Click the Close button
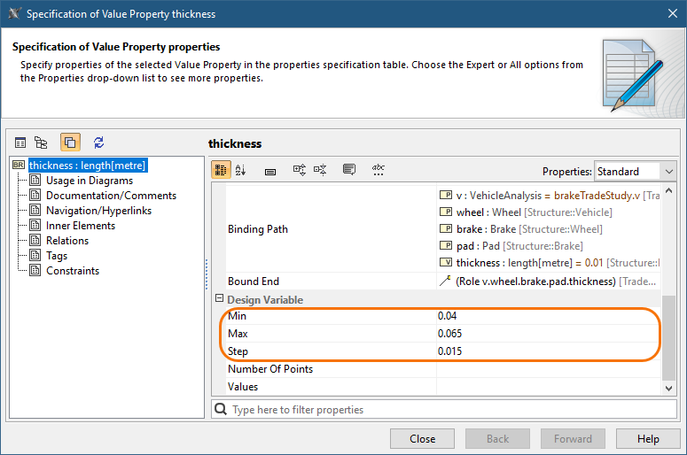 click(422, 439)
